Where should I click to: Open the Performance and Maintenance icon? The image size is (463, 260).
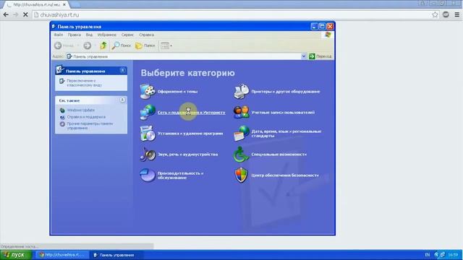point(148,175)
